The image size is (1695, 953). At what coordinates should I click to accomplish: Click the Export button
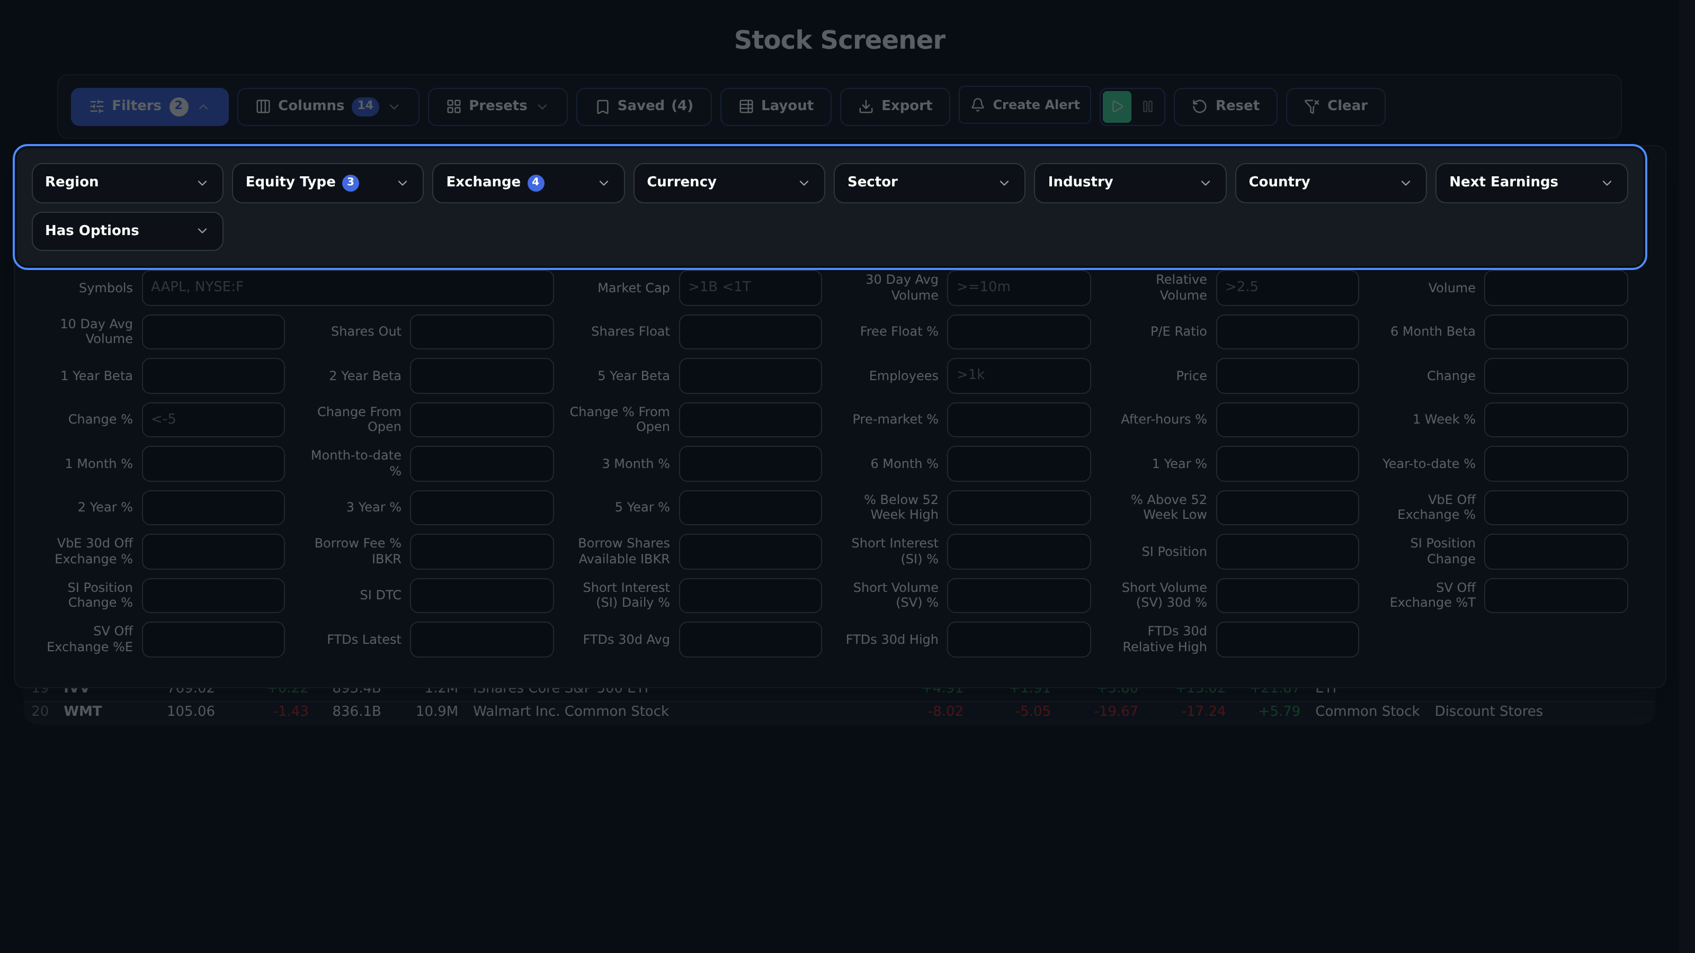(x=895, y=106)
